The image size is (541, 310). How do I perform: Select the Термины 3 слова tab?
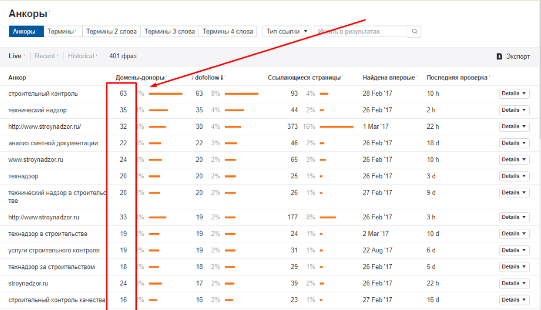coord(169,31)
